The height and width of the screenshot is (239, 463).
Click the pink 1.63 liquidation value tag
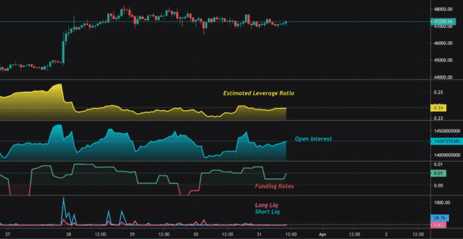pyautogui.click(x=439, y=224)
